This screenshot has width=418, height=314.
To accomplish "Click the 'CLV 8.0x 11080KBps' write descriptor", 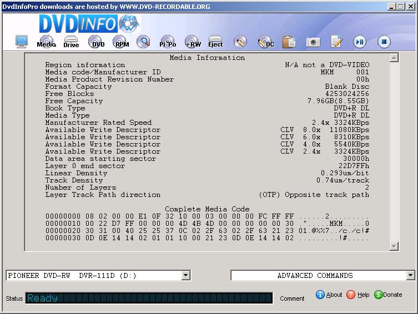I will pyautogui.click(x=325, y=130).
